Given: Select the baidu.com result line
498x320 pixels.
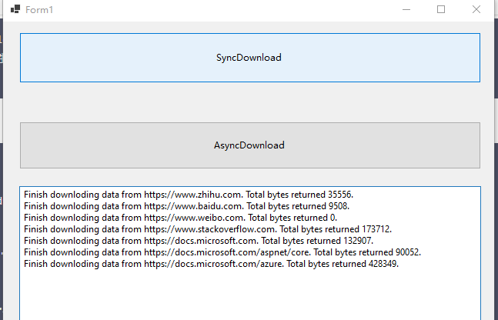Looking at the screenshot, I should point(186,206).
